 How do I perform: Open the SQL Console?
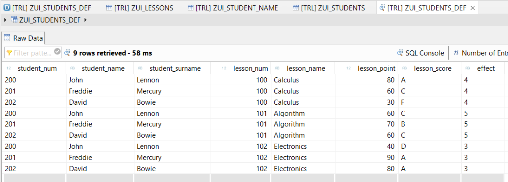click(421, 53)
